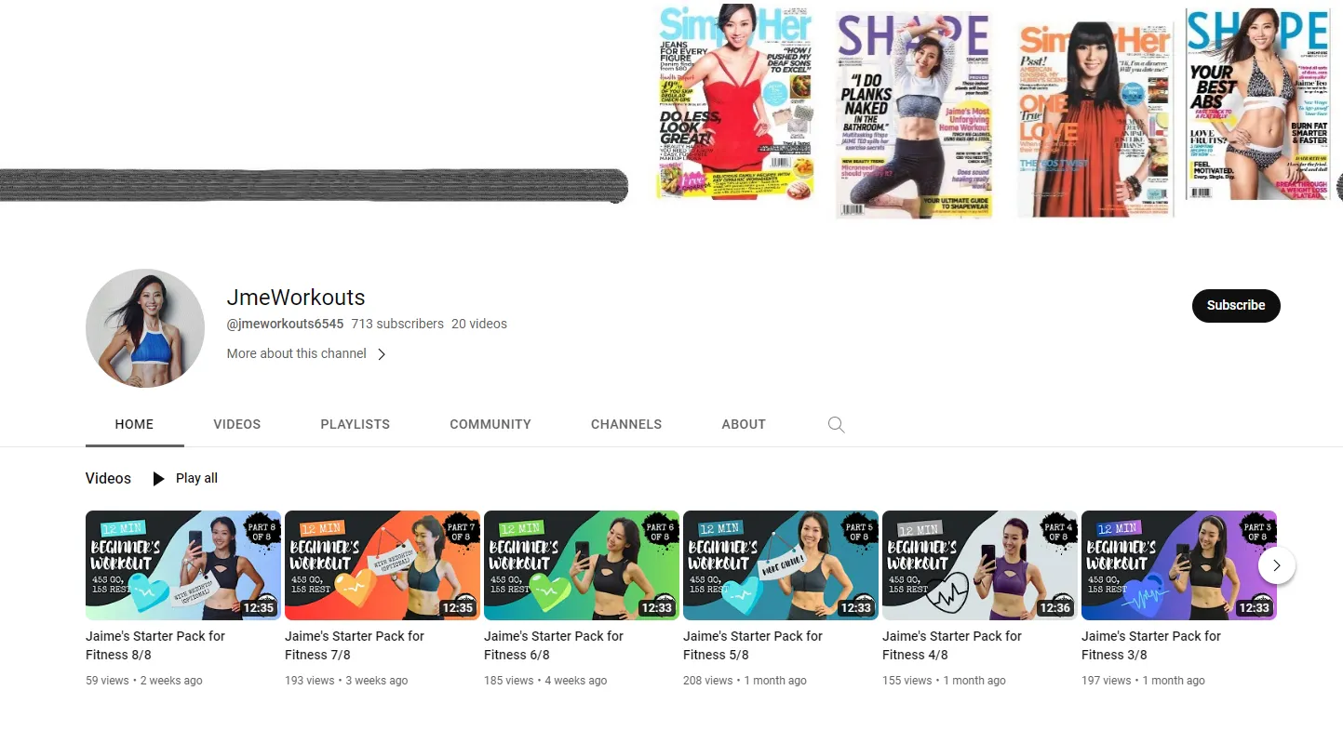Switch to the VIDEOS tab
The width and height of the screenshot is (1343, 730).
tap(237, 424)
